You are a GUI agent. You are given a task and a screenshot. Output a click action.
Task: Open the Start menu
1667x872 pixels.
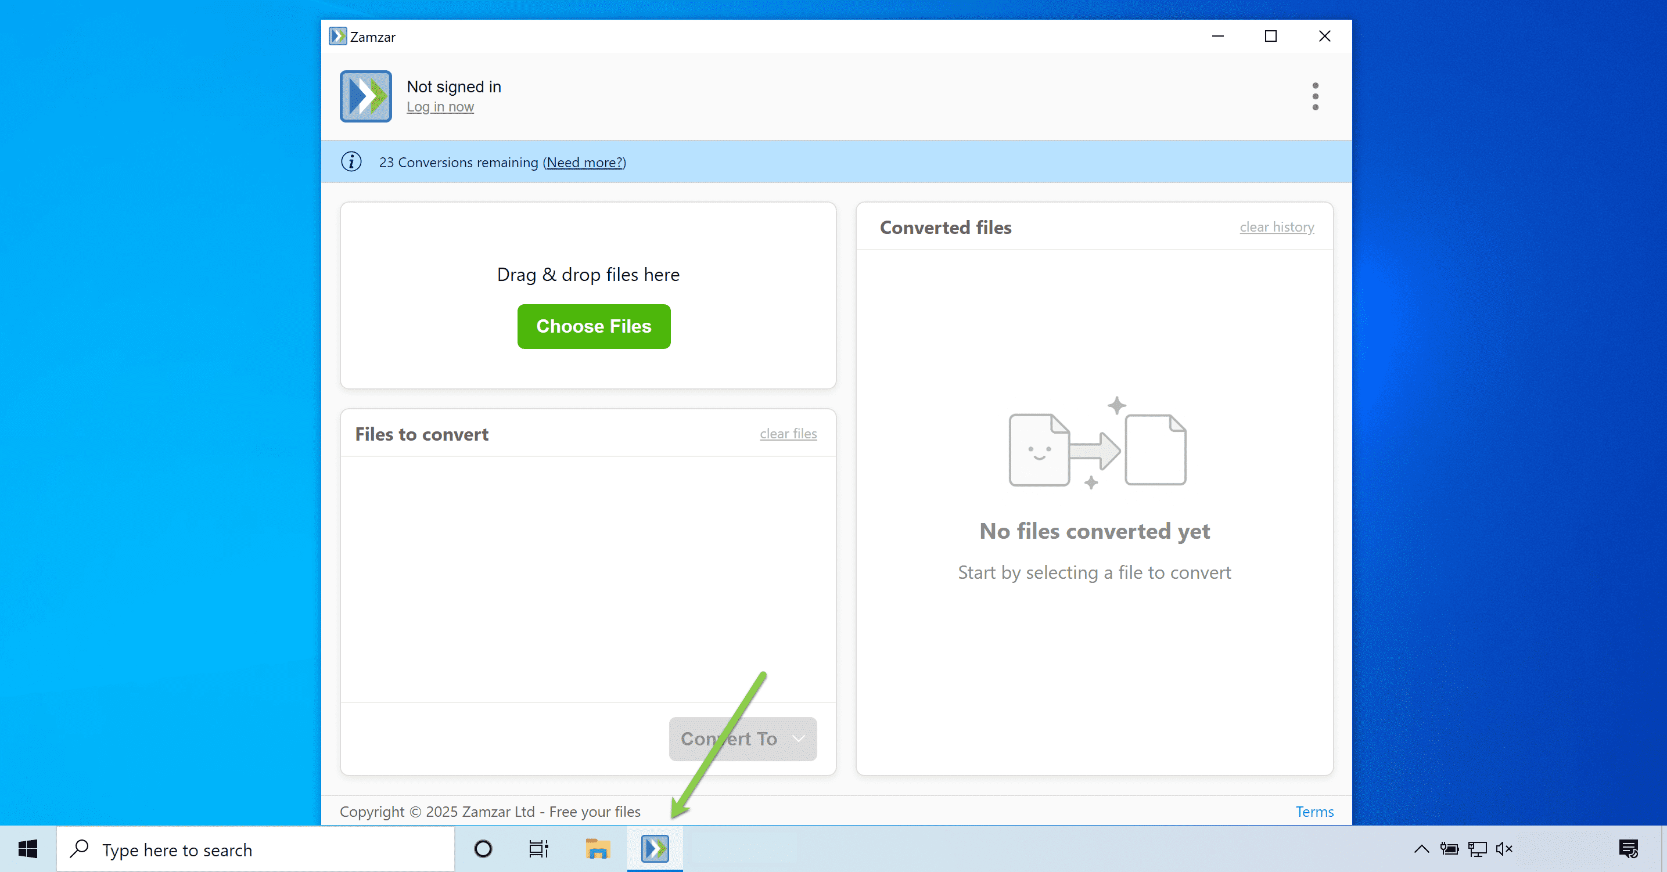[27, 849]
